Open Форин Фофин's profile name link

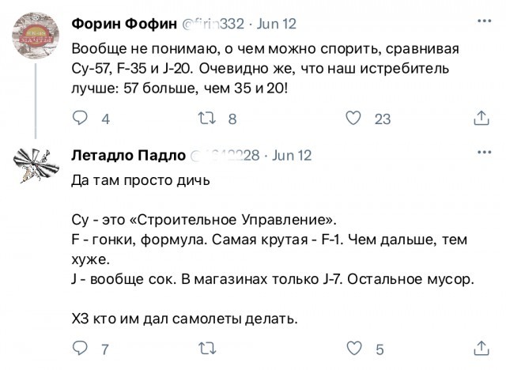coord(127,22)
